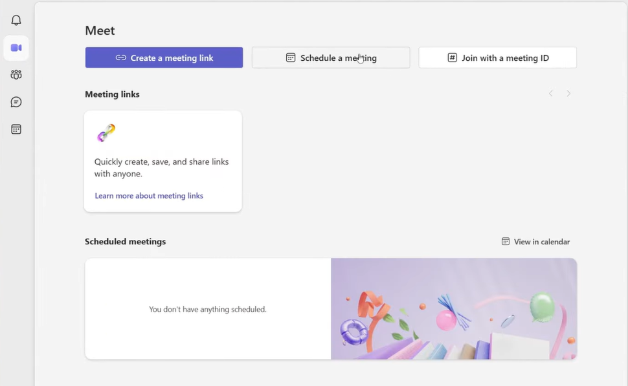This screenshot has width=628, height=386.
Task: Select the Meet video camera icon
Action: click(16, 48)
